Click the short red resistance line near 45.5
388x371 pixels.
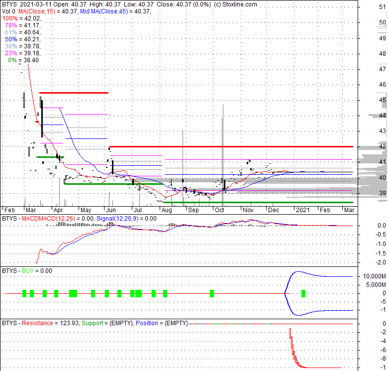pyautogui.click(x=74, y=93)
